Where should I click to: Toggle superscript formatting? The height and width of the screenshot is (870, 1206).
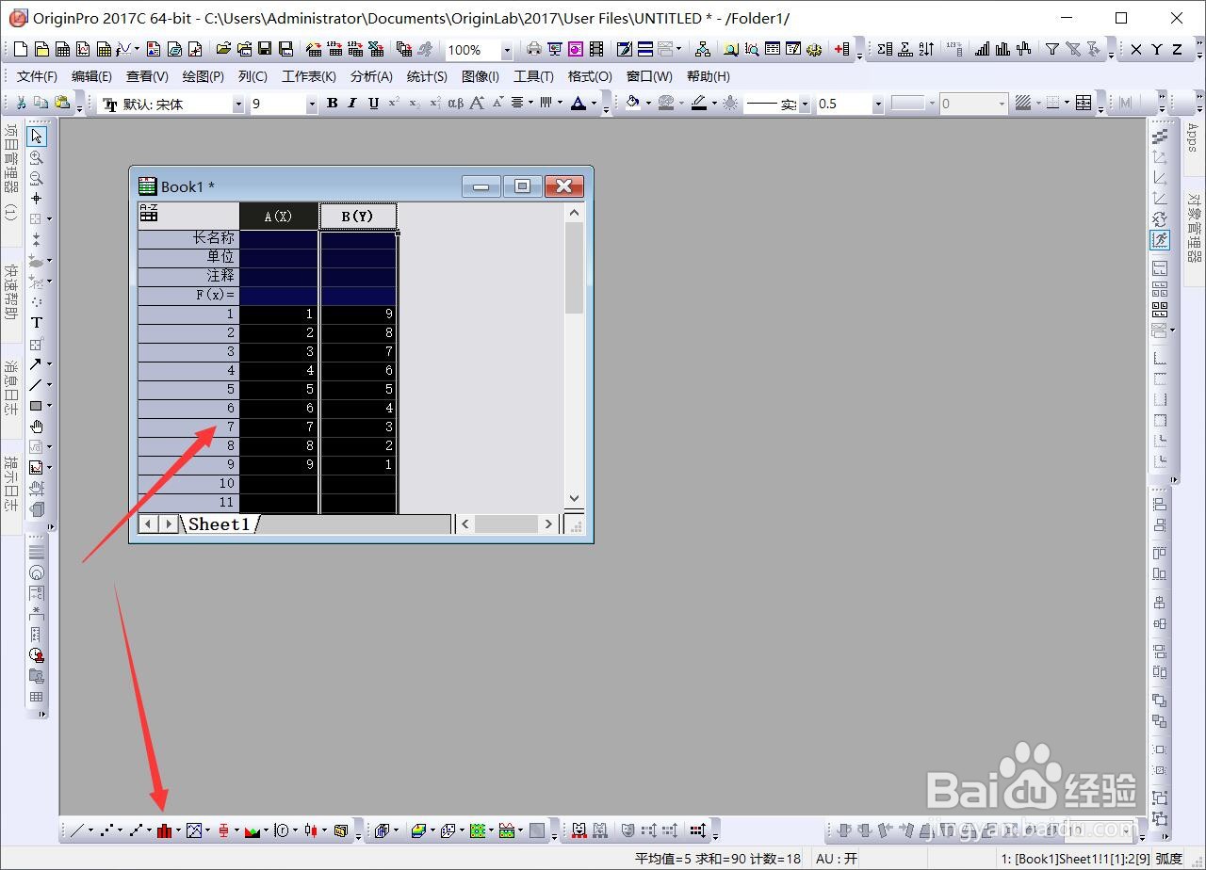pyautogui.click(x=394, y=104)
